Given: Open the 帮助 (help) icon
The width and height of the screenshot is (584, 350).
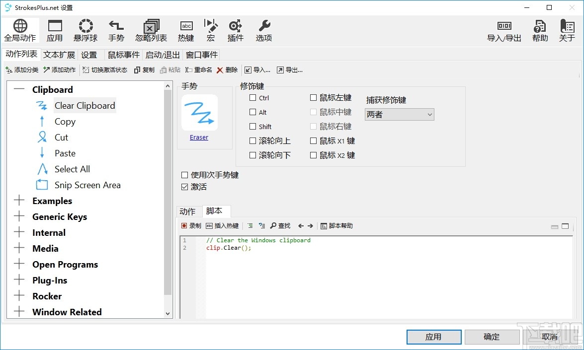Looking at the screenshot, I should click(x=539, y=30).
